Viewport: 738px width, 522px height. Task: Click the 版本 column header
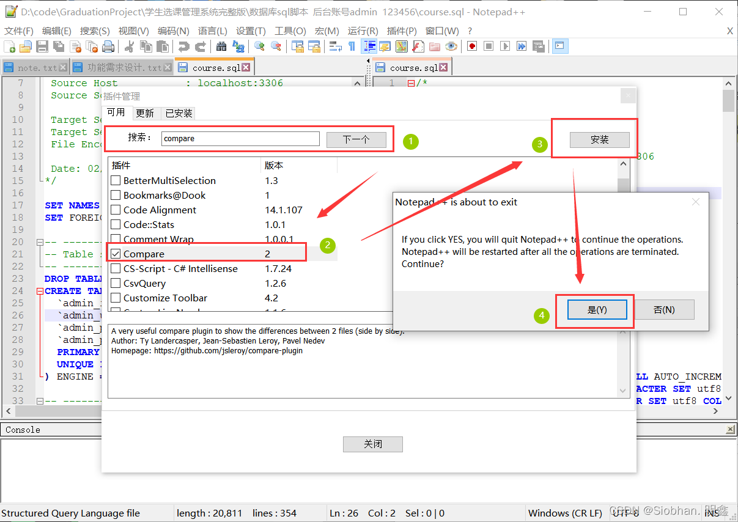[x=298, y=165]
